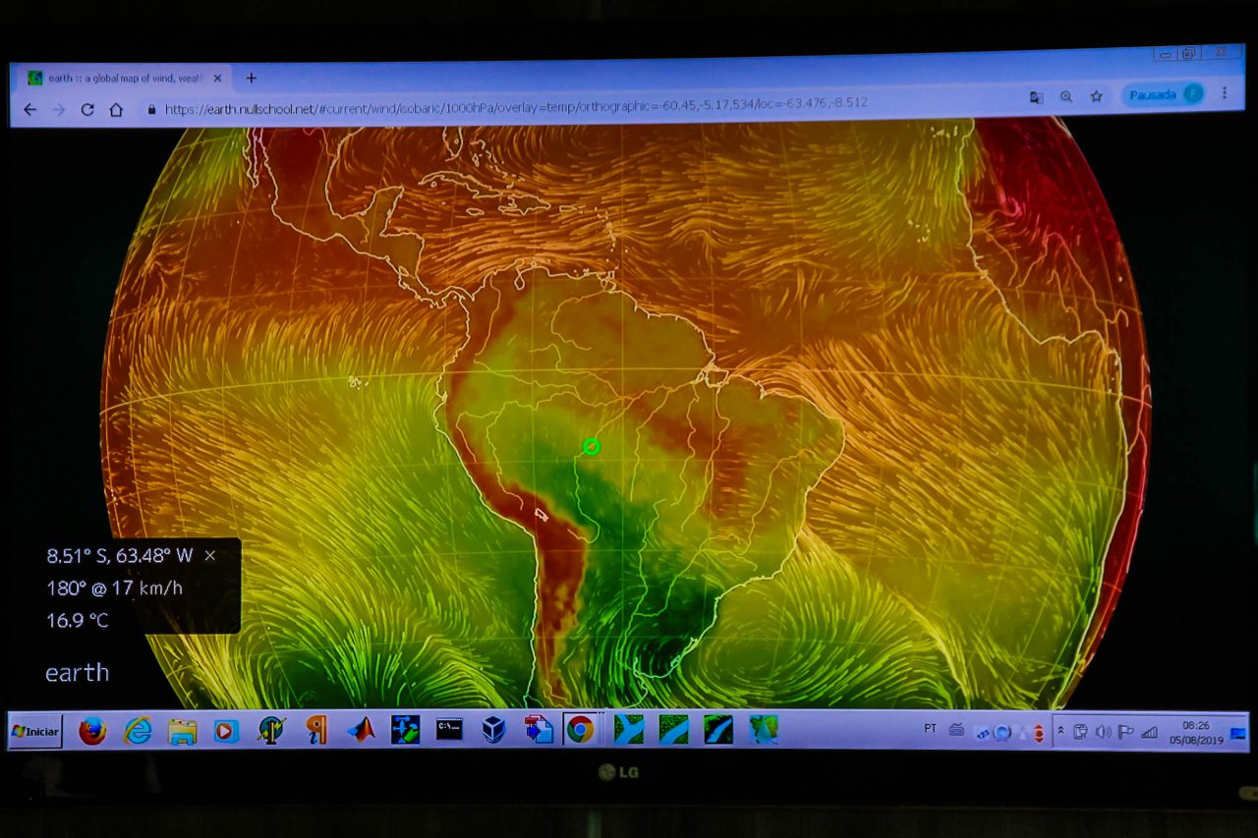Open the Command Prompt taskbar icon
1258x838 pixels.
449,729
